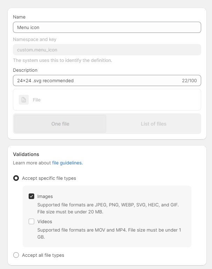The image size is (212, 269).
Task: Click the file document icon
Action: pyautogui.click(x=24, y=100)
